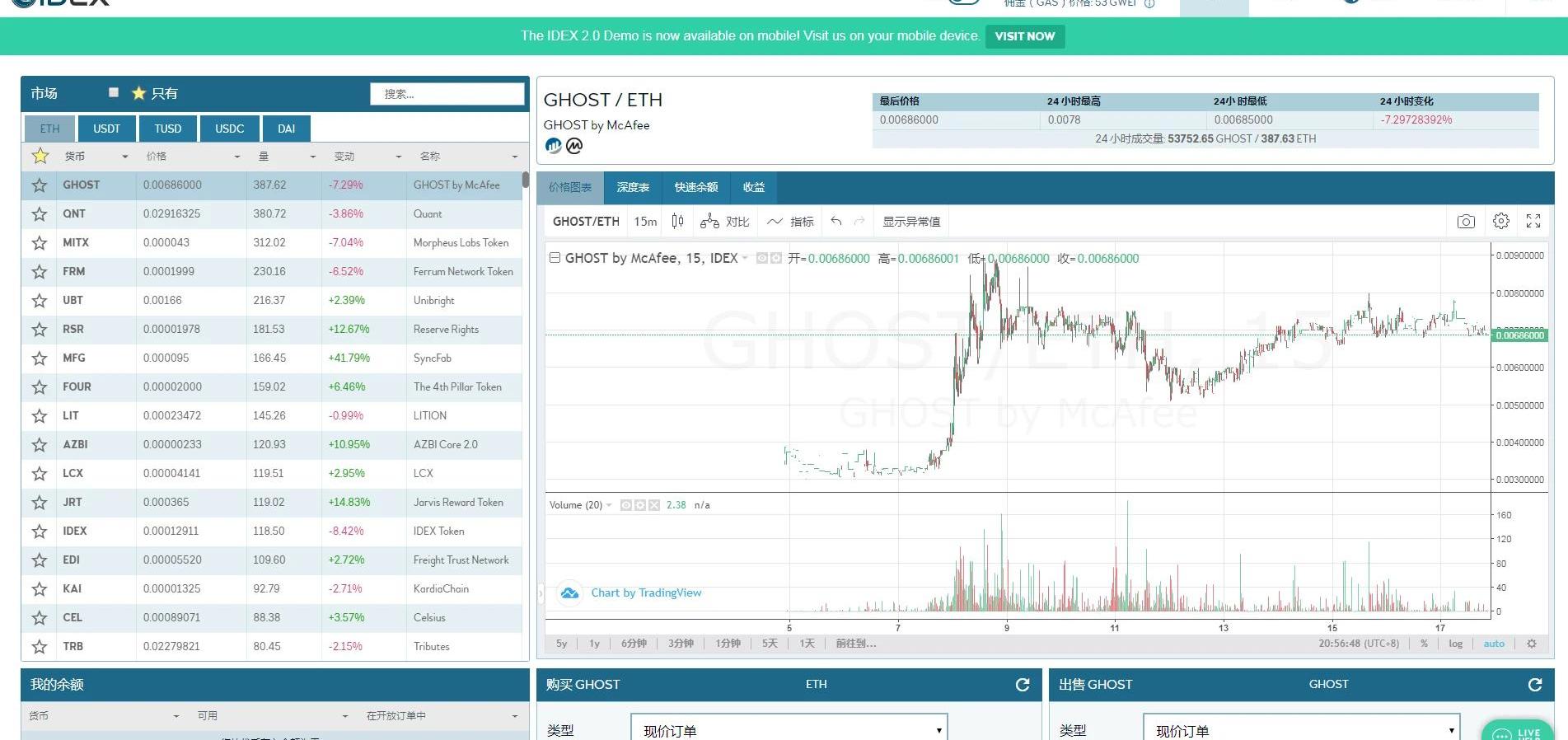Toggle show outliers (显示异常值)
Viewport: 1568px width, 740px height.
[x=911, y=222]
